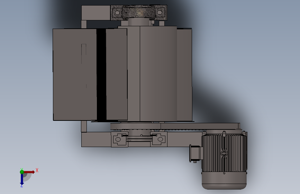
Task: Click the round emblem on the motor housing
Action: click(x=224, y=154)
